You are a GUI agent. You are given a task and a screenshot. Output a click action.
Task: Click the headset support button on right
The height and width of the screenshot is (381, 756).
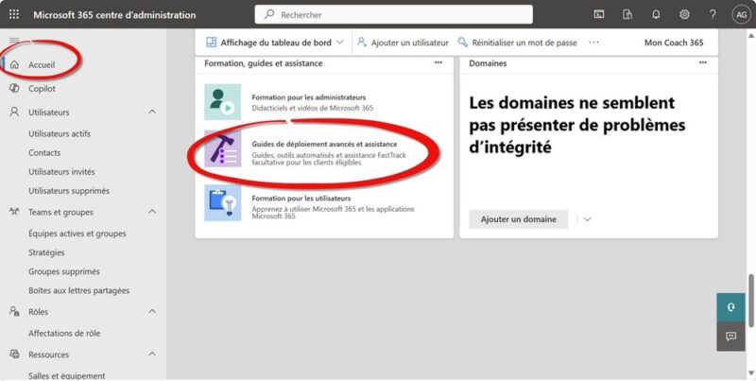(730, 306)
